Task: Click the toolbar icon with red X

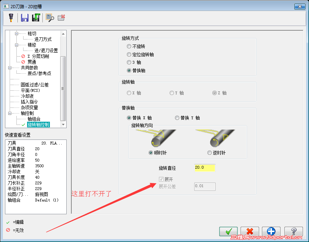Action: (61, 18)
